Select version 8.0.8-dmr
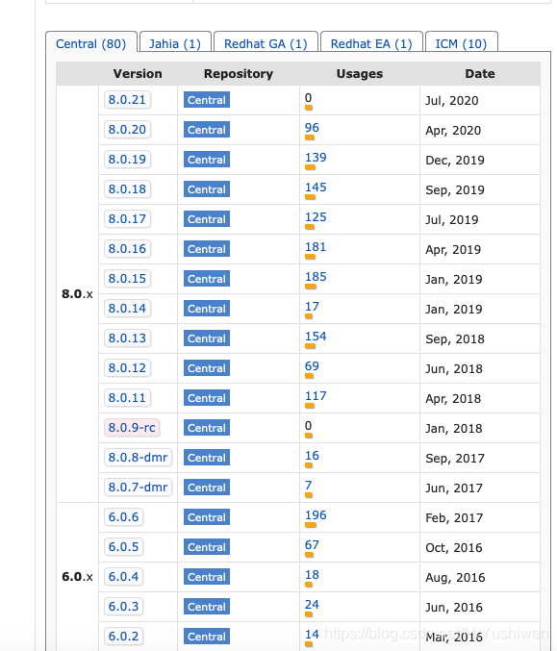557x651 pixels. 138,458
